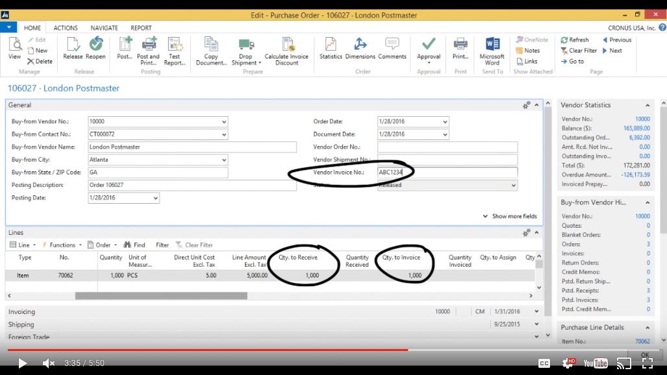667x375 pixels.
Task: Create New document from ribbon
Action: click(x=38, y=50)
